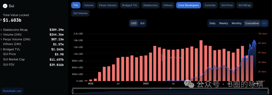Screen dimensions: 272x95
Task: Toggle the Commits chart metric
Action: point(210,5)
